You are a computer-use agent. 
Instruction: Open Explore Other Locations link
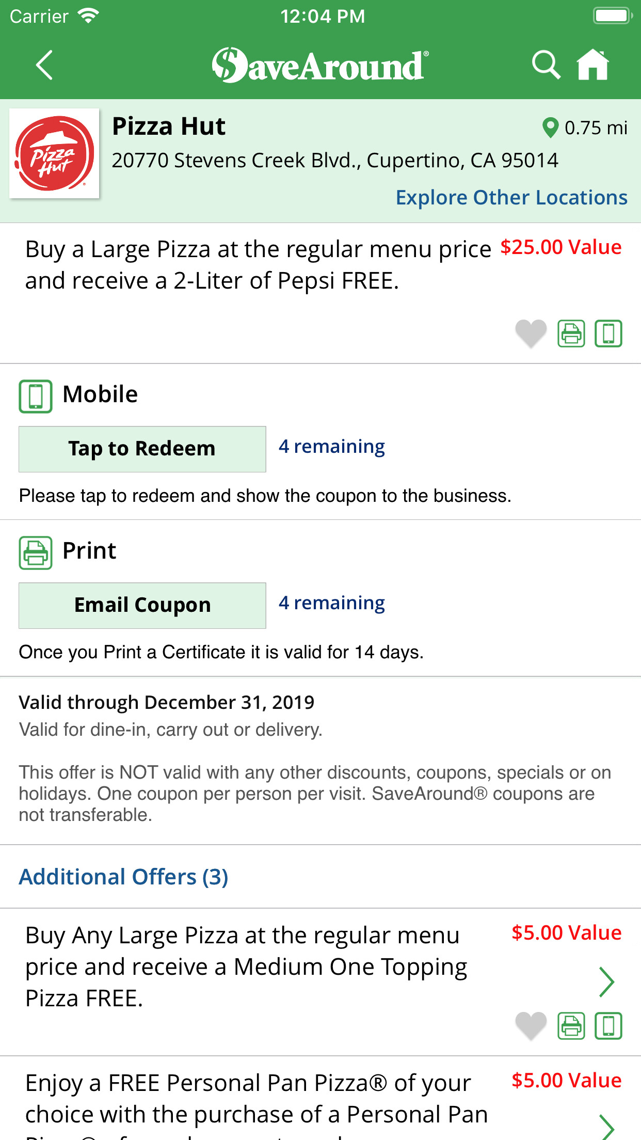(x=511, y=198)
